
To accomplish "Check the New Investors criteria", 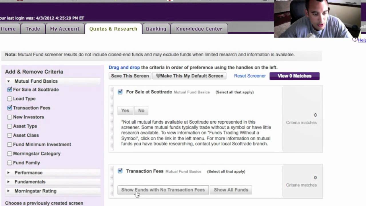I will 10,117.
